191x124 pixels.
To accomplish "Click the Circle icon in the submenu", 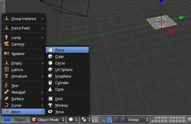I will point(50,63).
